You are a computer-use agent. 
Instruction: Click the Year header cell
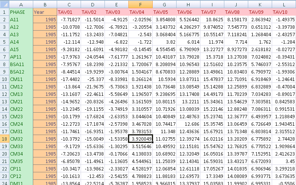pyautogui.click(x=45, y=12)
